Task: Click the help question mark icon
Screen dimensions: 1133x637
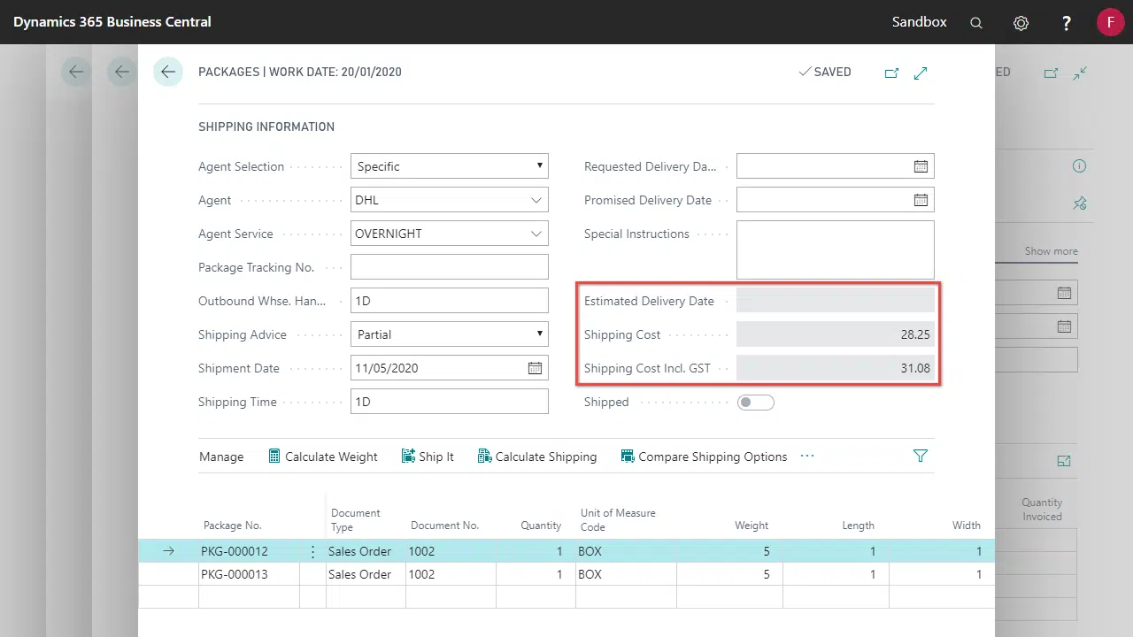Action: pos(1067,23)
